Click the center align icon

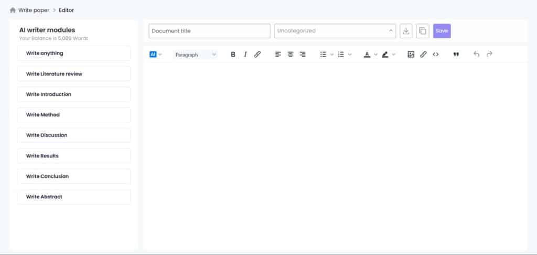290,55
